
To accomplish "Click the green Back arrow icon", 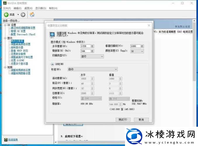I will 6,15.
